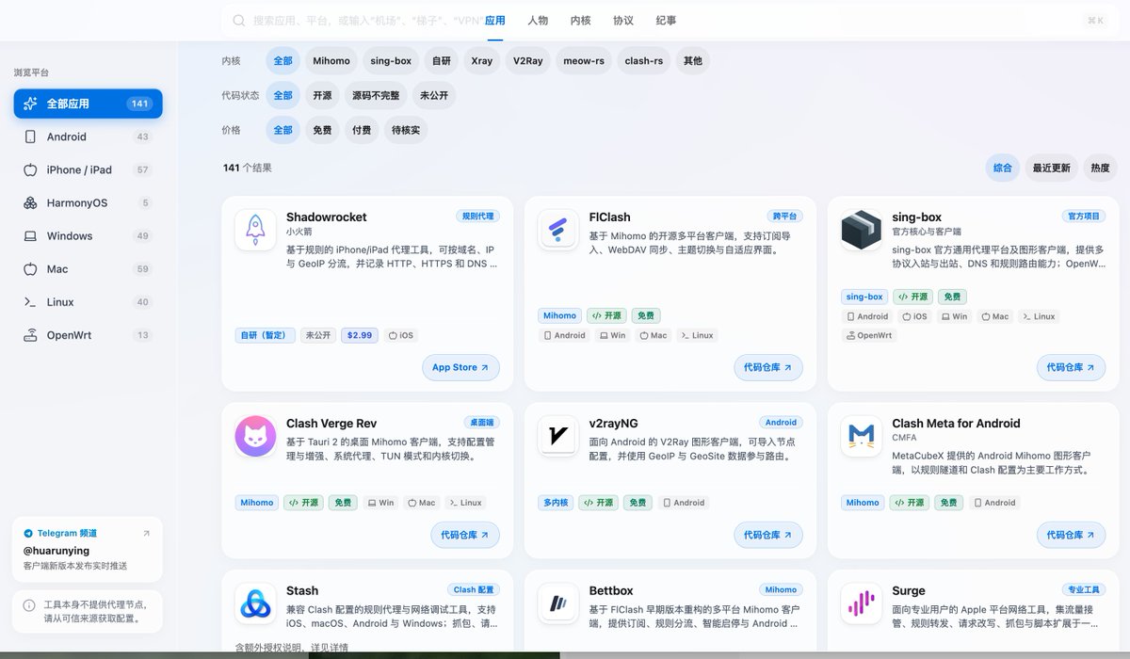Switch to the 内核 top tab

tap(581, 20)
